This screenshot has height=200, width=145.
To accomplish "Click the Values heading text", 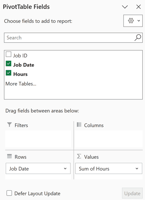I will click(91, 157).
